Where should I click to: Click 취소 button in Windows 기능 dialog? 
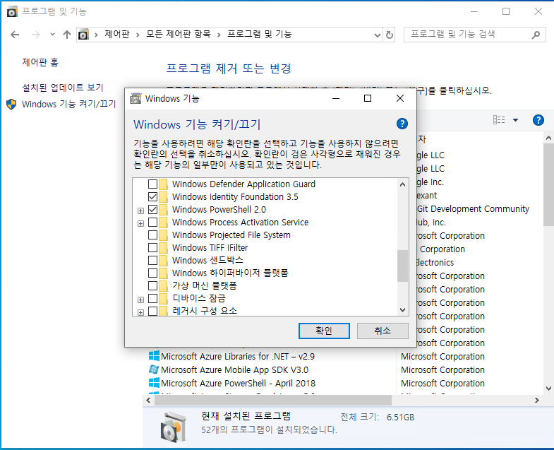pos(383,331)
